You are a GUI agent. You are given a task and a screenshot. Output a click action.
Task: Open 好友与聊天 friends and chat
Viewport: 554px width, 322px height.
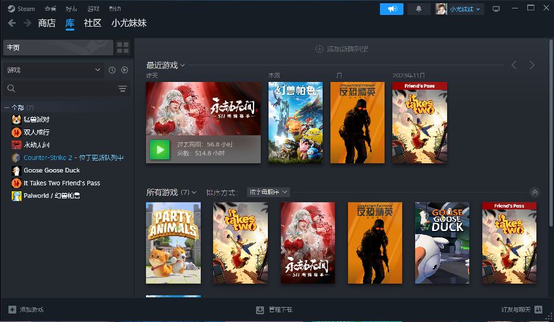[516, 310]
